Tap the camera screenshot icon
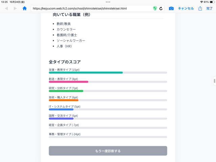The image size is (216, 162). (x=171, y=8)
